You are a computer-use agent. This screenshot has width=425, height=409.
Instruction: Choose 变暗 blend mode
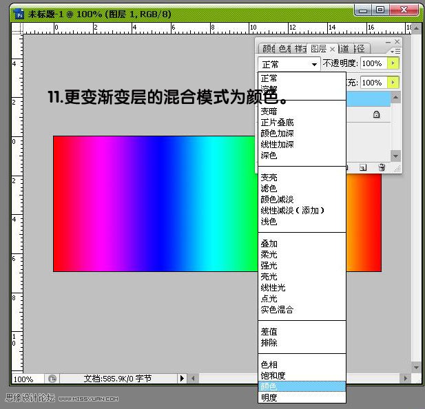pyautogui.click(x=302, y=112)
